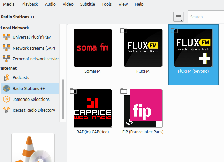Click the Podcasts icon
224x162 pixels.
pyautogui.click(x=6, y=78)
